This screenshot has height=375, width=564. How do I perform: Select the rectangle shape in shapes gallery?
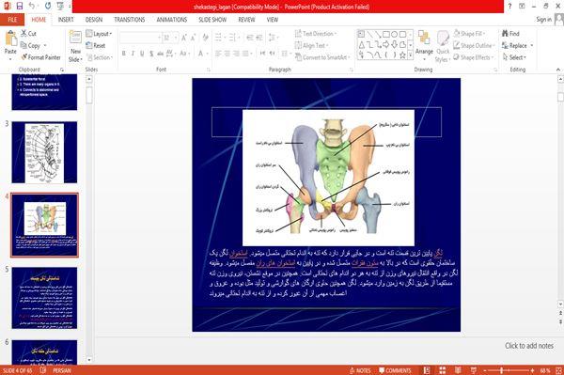[386, 35]
